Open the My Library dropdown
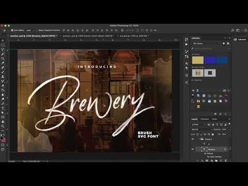This screenshot has height=186, width=248. point(206,43)
